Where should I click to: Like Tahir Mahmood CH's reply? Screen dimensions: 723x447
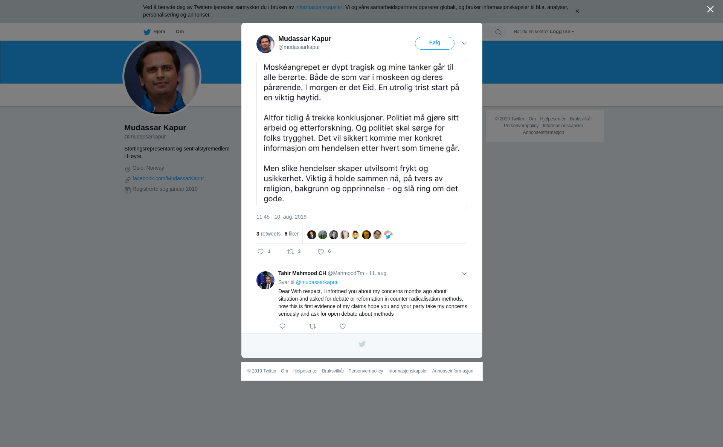[343, 326]
